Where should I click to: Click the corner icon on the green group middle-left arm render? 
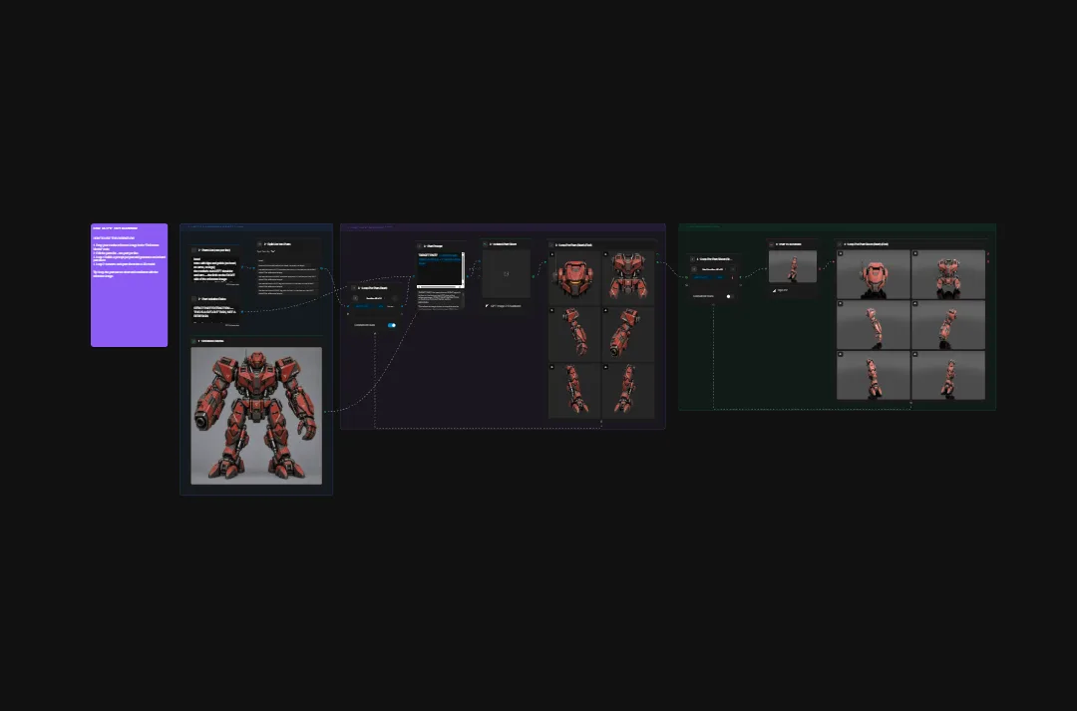click(x=841, y=303)
